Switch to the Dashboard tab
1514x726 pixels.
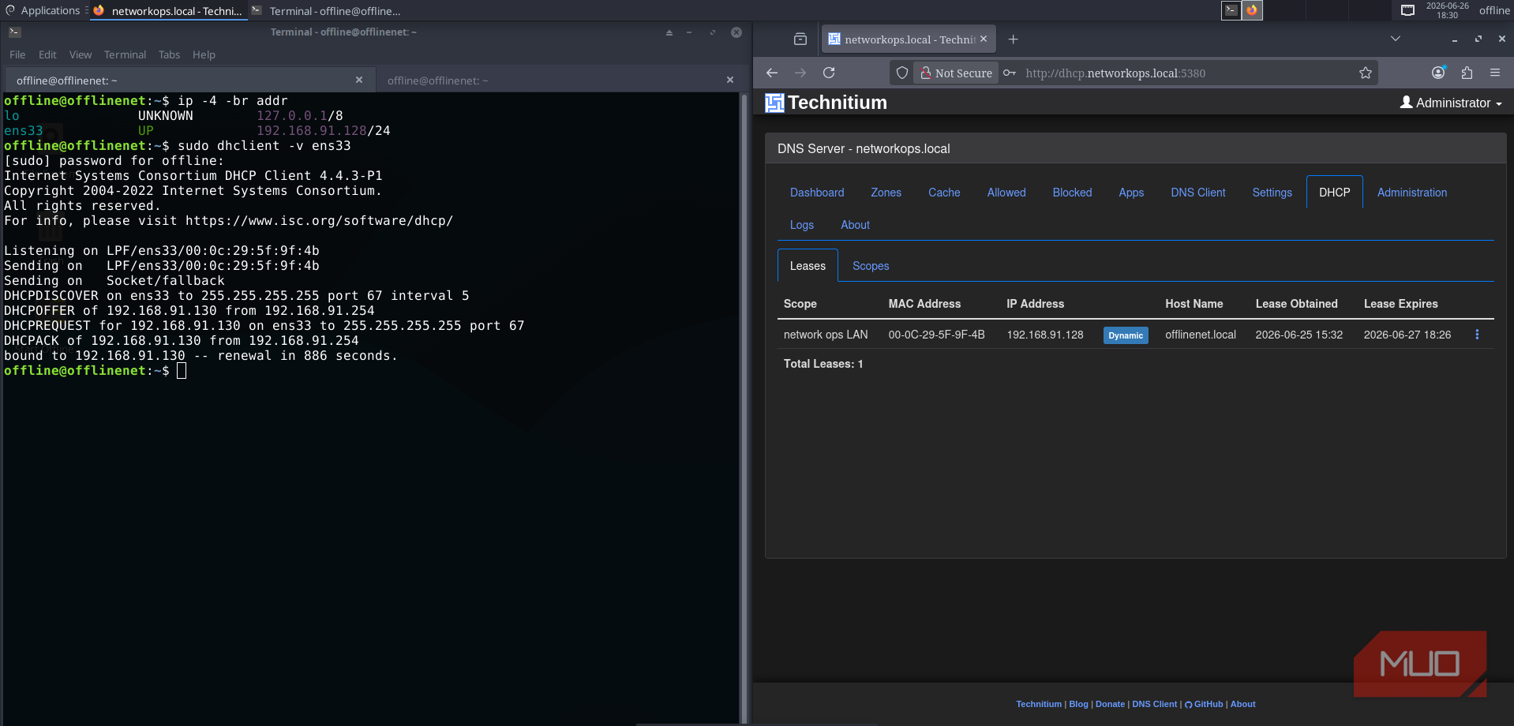click(817, 193)
